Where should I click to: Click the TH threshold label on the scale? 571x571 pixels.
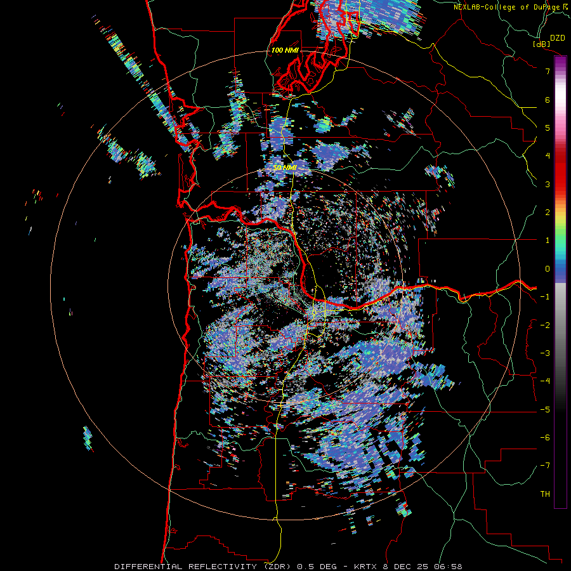click(545, 494)
